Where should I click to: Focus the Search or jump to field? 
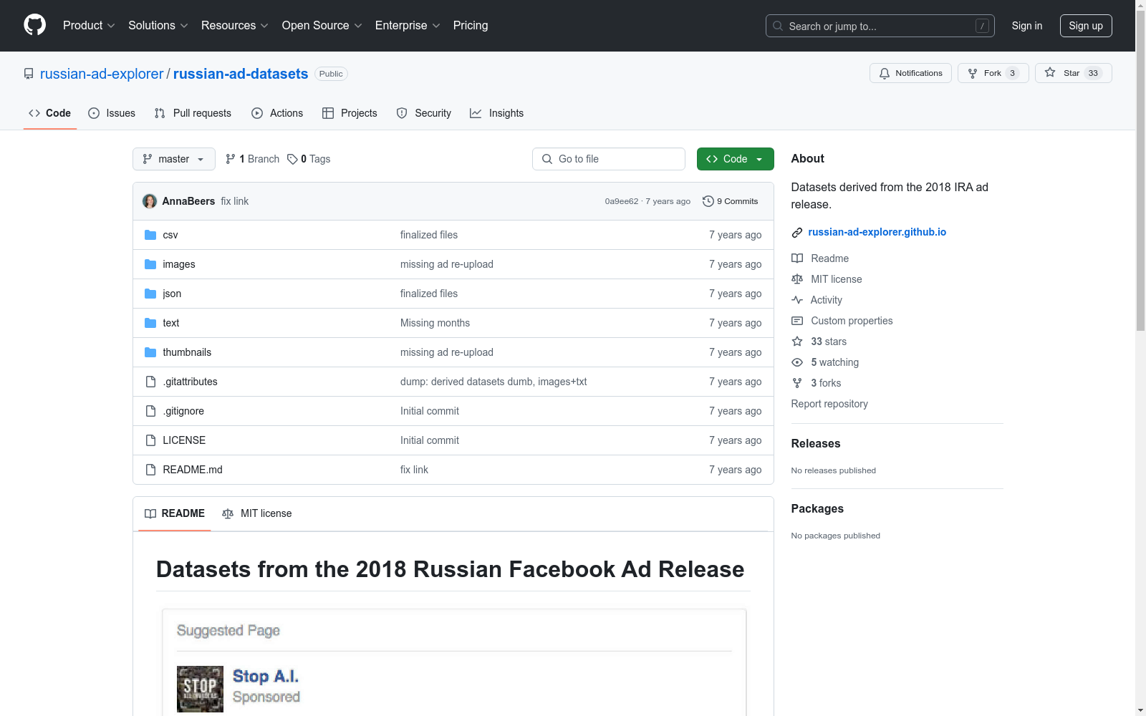click(880, 26)
